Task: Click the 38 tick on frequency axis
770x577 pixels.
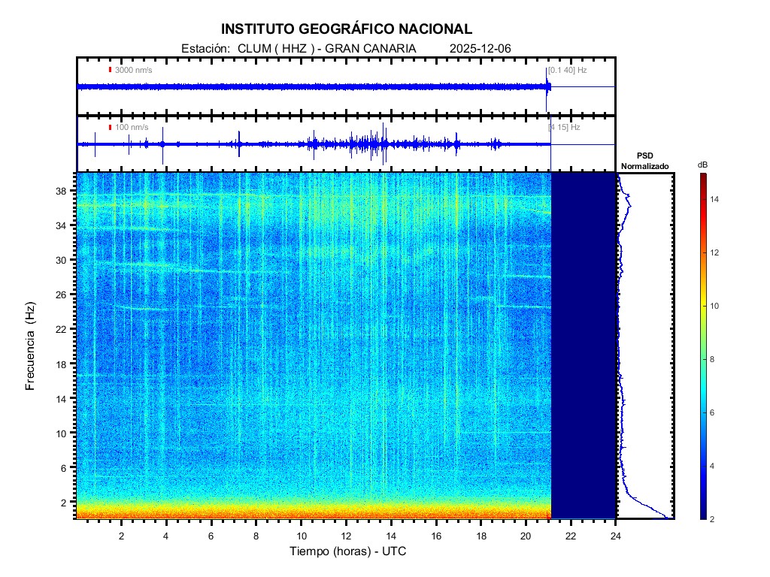Action: coord(65,191)
